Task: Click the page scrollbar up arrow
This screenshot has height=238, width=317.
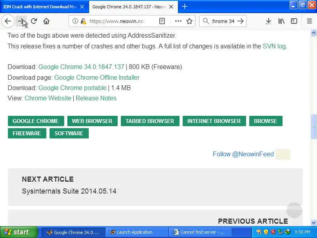Action: (x=313, y=33)
